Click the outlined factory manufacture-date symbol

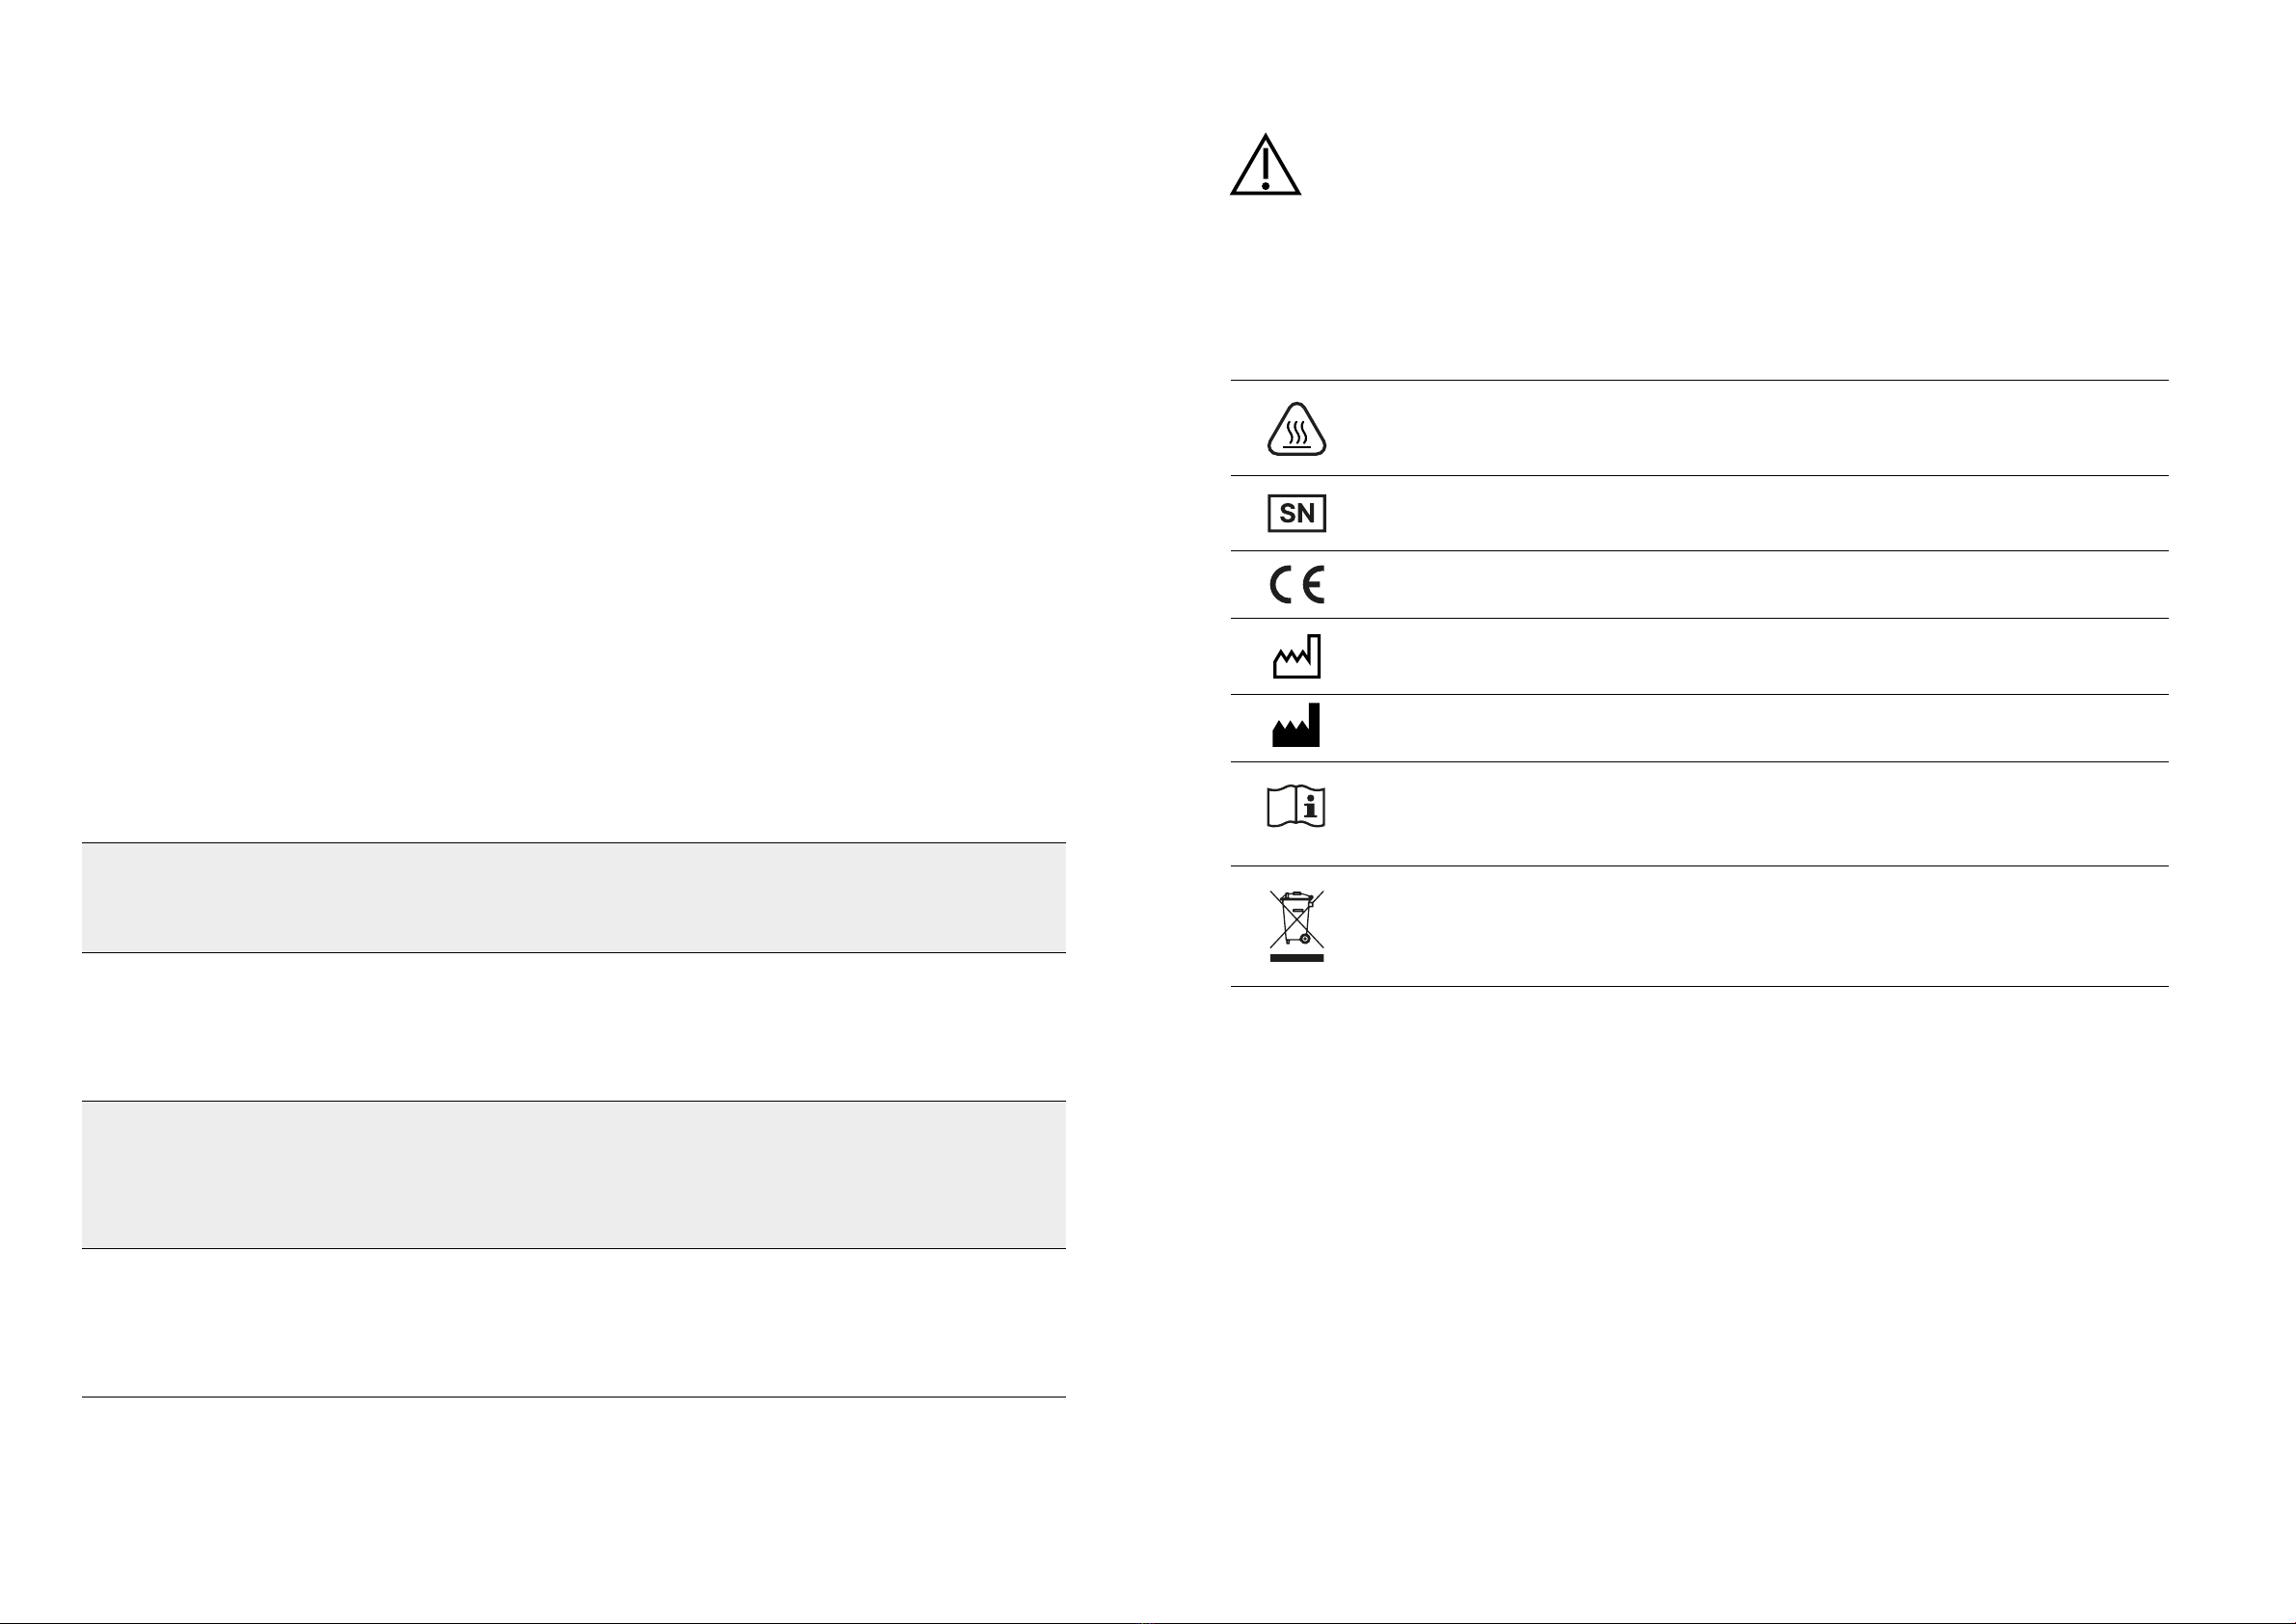click(x=1297, y=656)
